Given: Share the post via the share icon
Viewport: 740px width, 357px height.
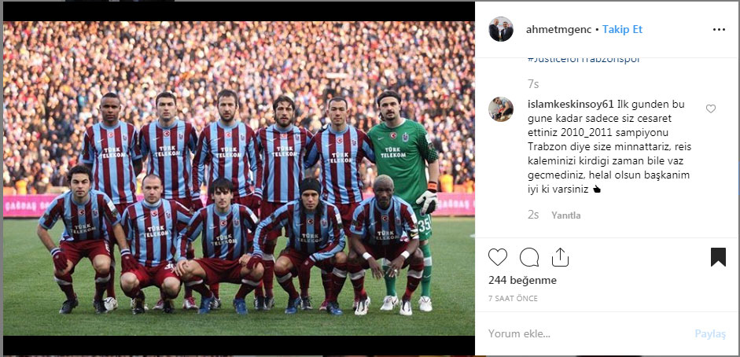Looking at the screenshot, I should pyautogui.click(x=560, y=257).
